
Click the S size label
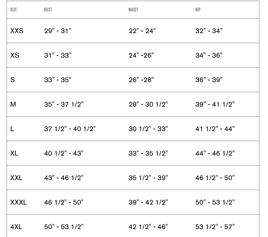point(13,80)
